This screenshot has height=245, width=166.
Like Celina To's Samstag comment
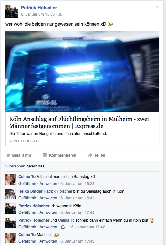tap(27, 184)
